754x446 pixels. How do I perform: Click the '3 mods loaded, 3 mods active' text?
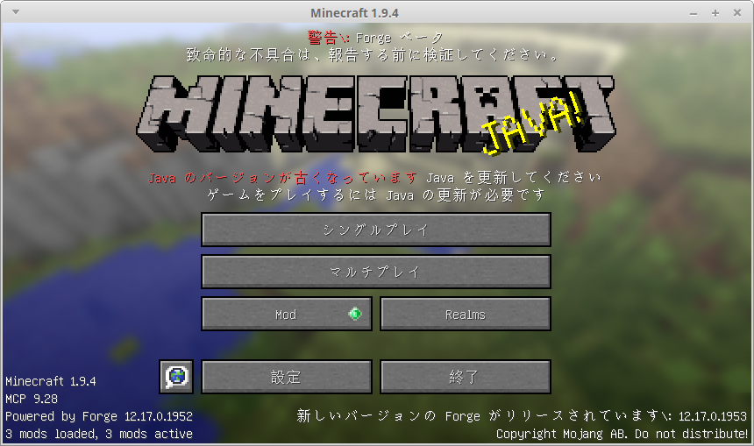(x=99, y=434)
